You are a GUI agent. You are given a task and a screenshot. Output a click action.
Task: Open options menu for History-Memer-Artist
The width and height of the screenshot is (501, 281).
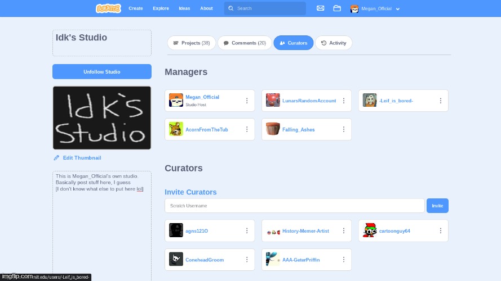(x=344, y=230)
